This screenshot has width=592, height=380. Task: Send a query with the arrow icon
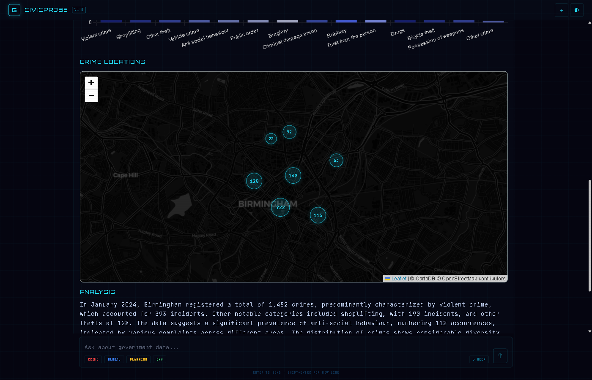point(500,356)
